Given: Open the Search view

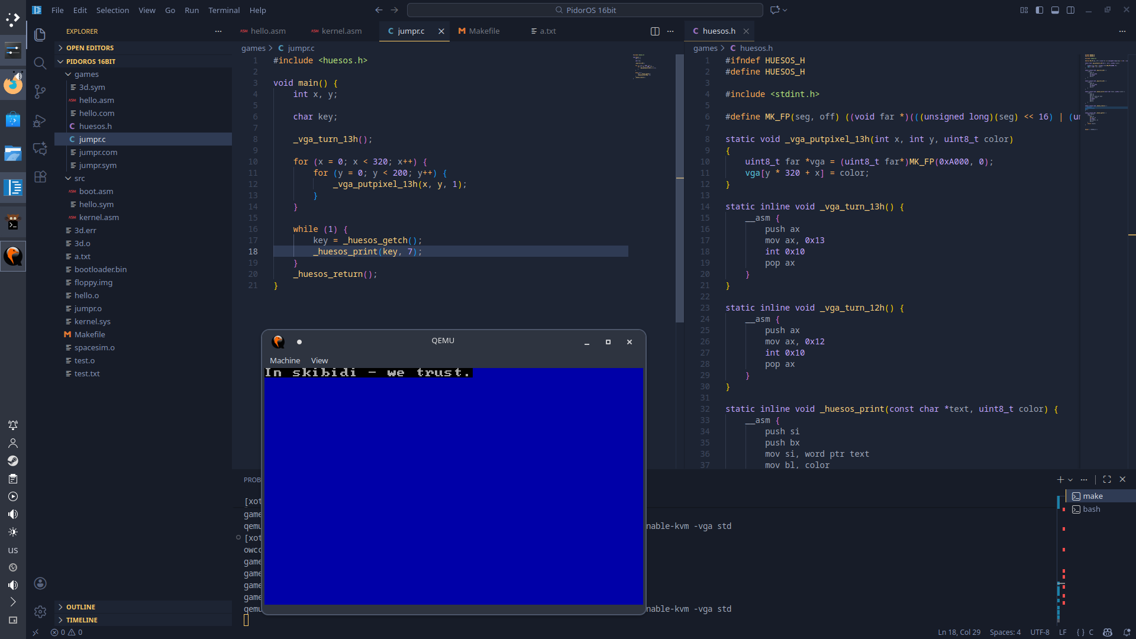Looking at the screenshot, I should click(39, 63).
